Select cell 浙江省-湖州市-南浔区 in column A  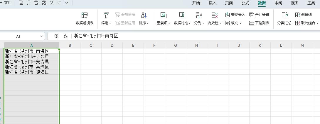click(x=32, y=51)
